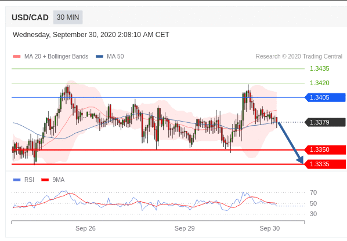Viewport: 347px width, 241px height.
Task: Click the blue MA 50 legend swatch
Action: (x=99, y=57)
